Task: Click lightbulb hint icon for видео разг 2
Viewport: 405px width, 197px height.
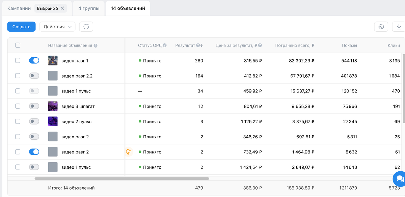Action: [128, 152]
